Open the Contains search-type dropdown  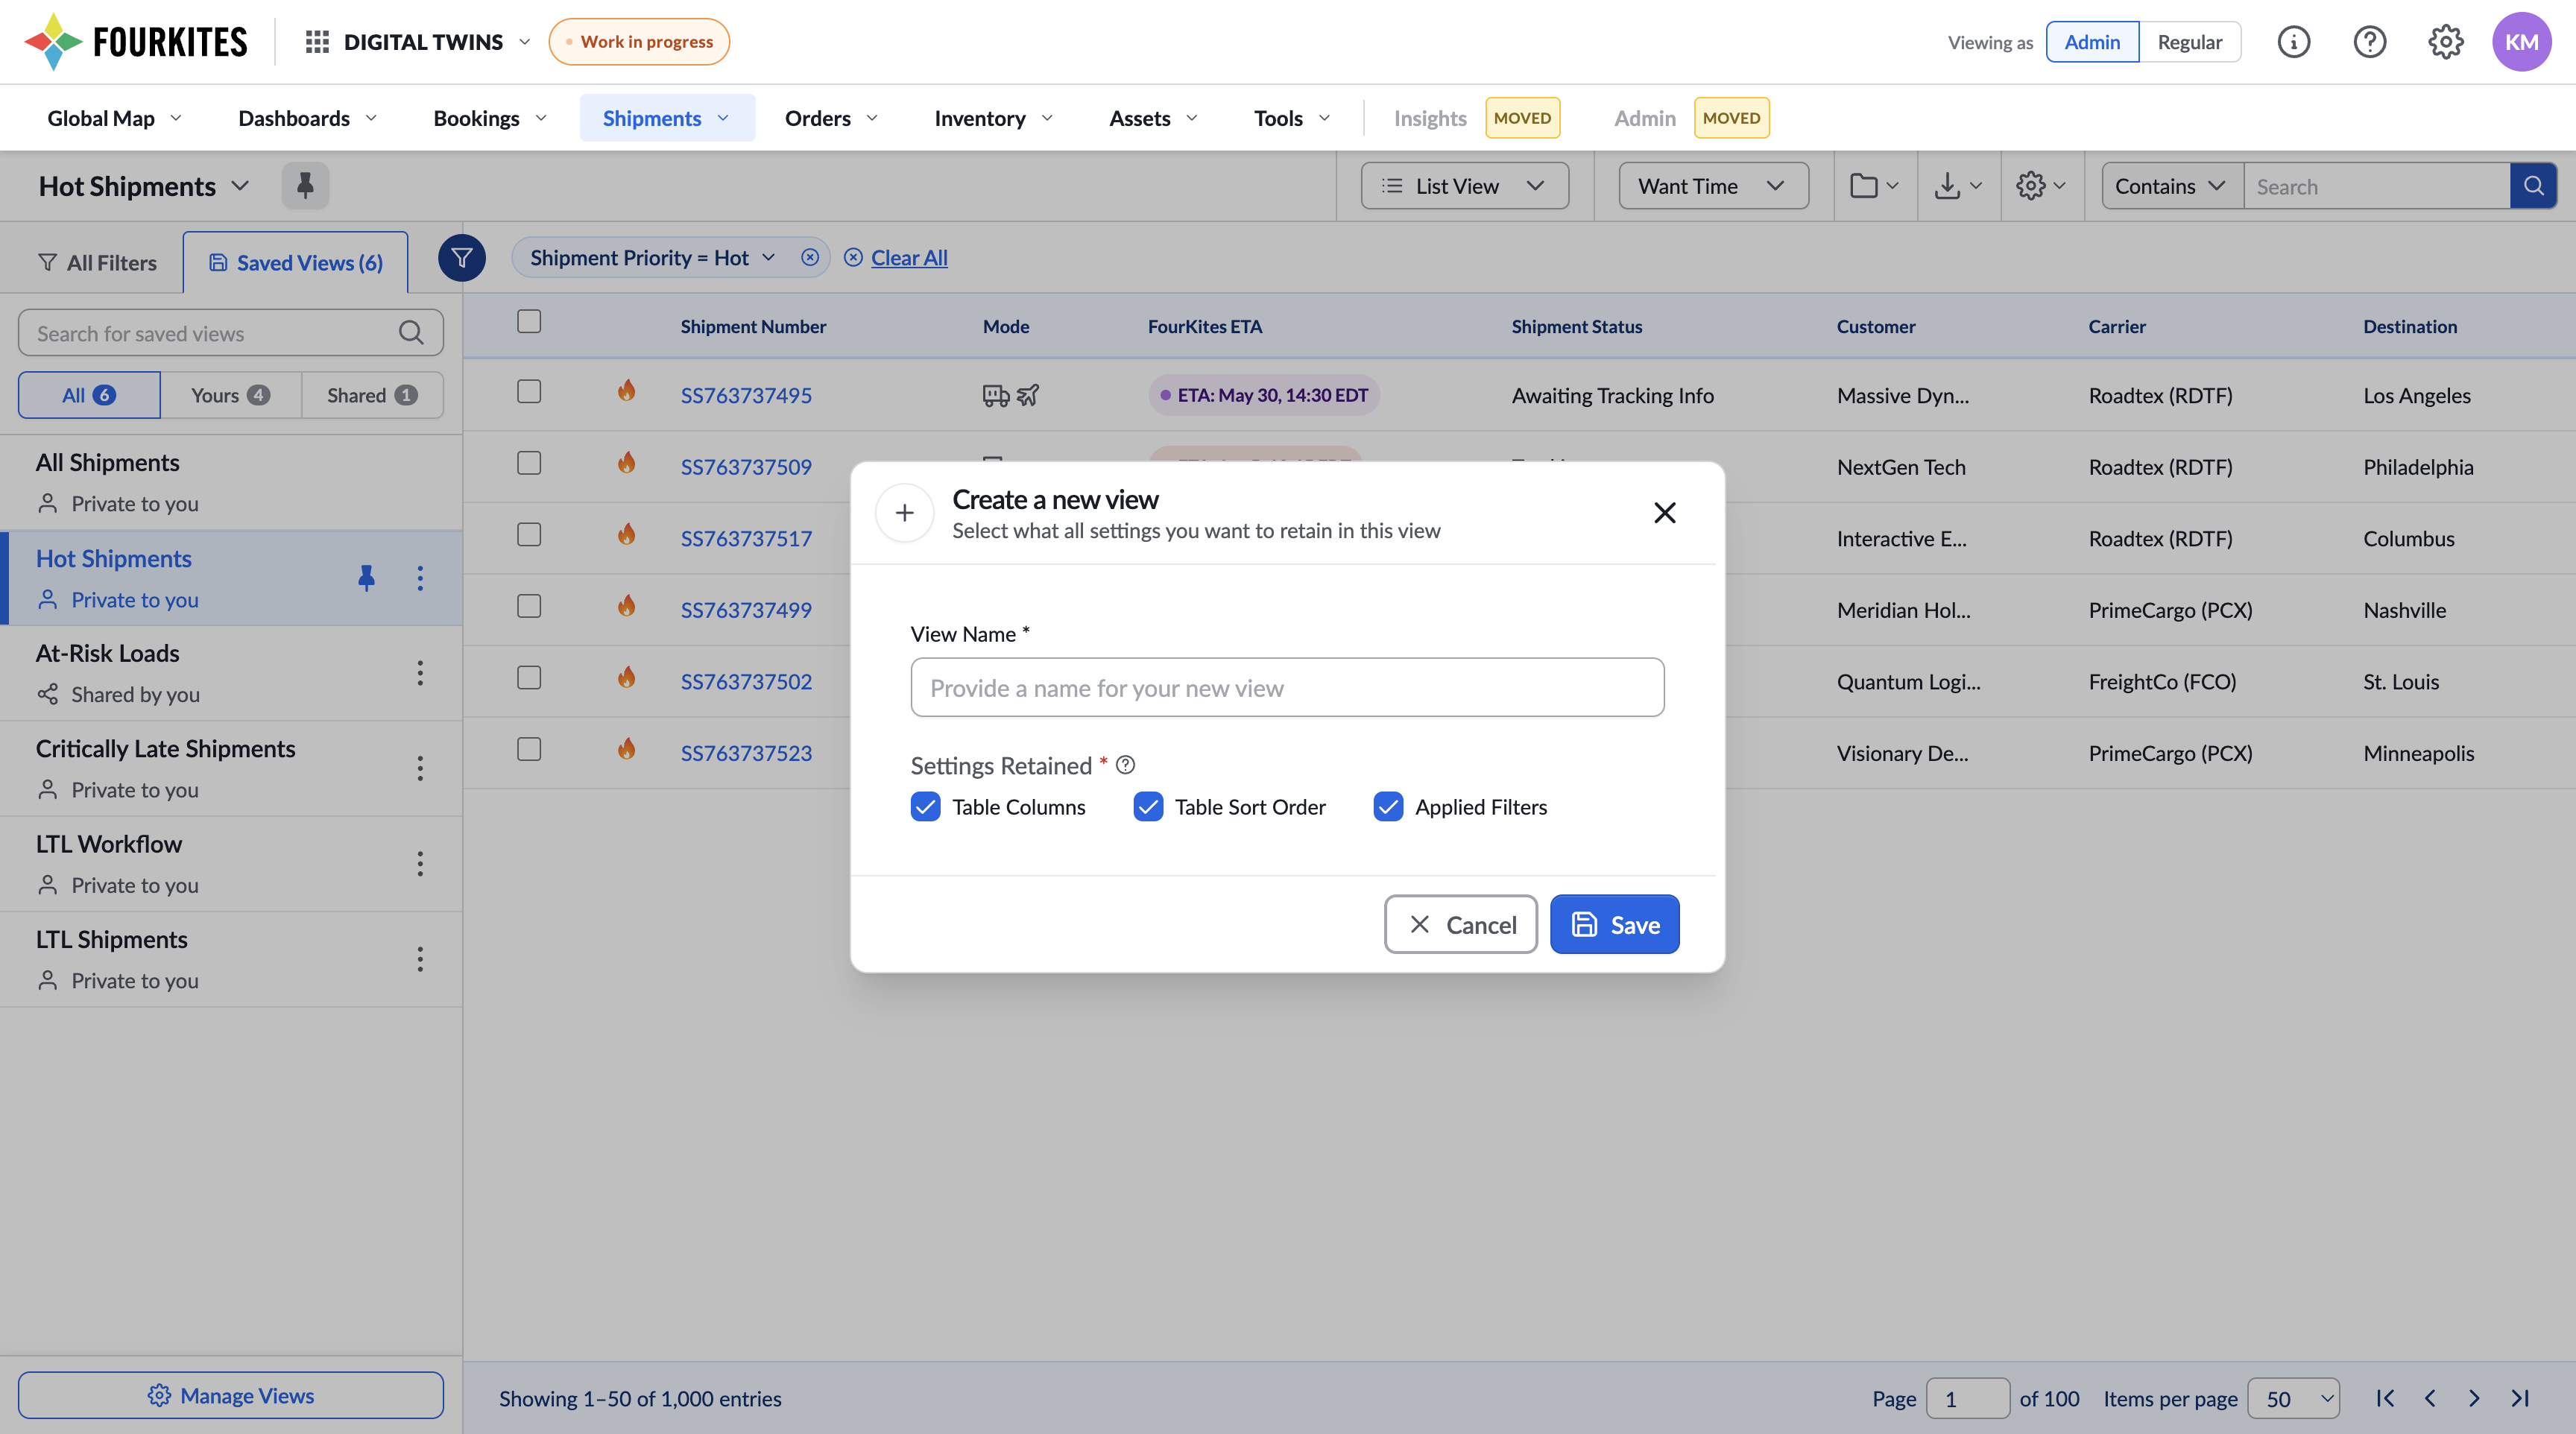2172,186
